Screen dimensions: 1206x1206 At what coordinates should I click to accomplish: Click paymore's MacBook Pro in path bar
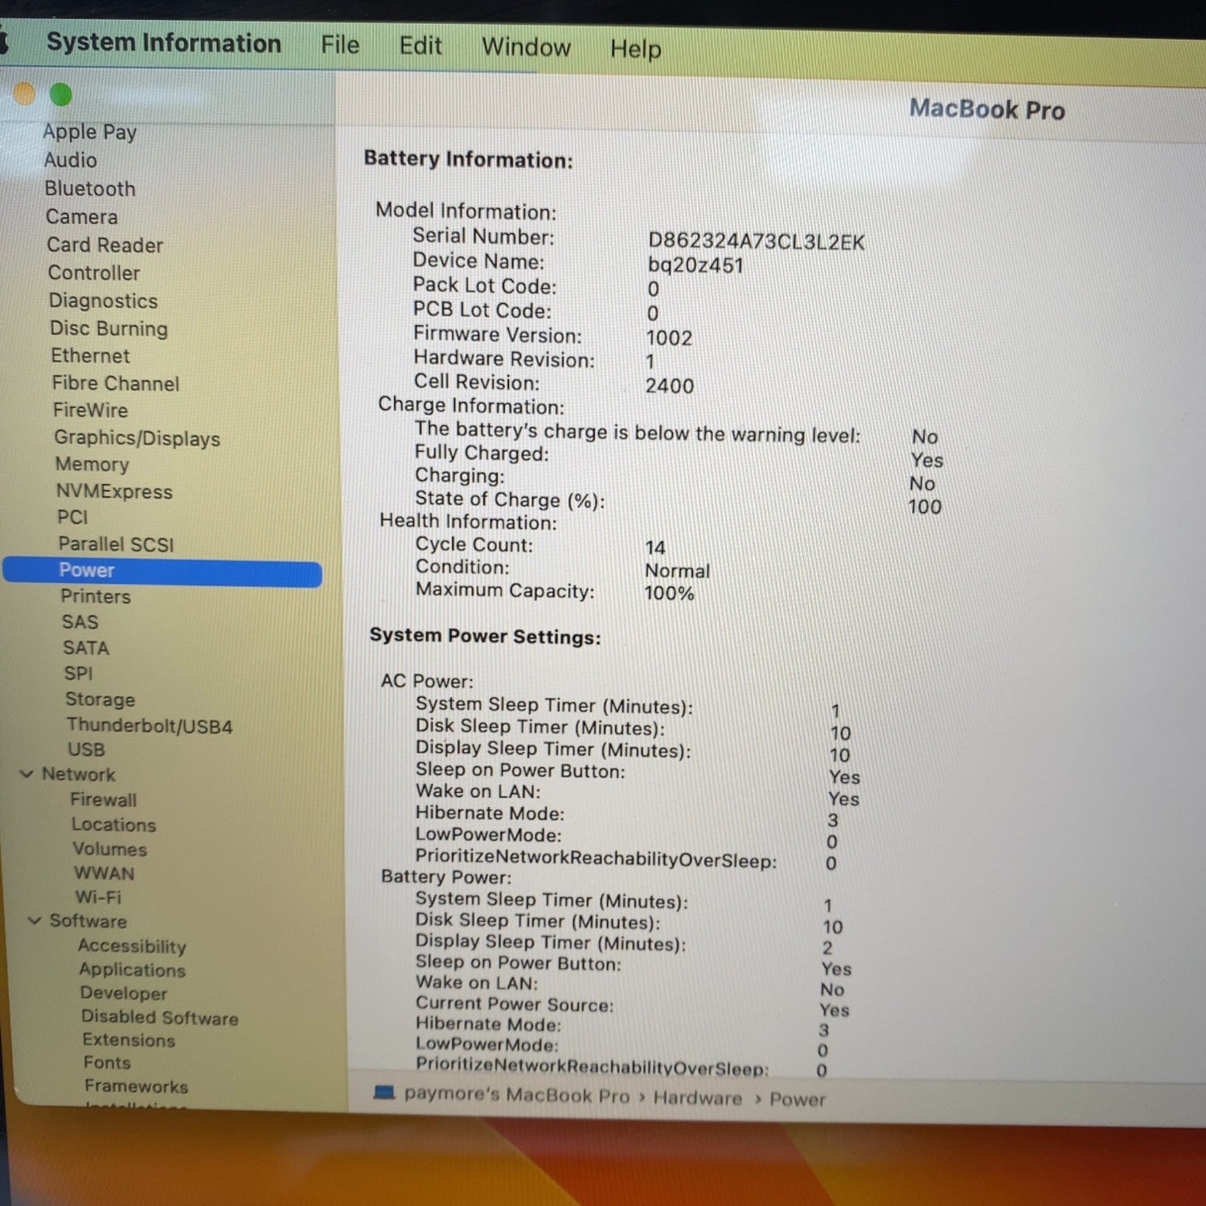point(517,1095)
